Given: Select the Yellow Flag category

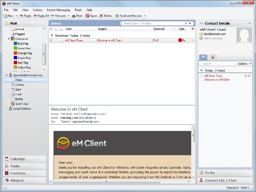Looking at the screenshot, I should (22, 67).
